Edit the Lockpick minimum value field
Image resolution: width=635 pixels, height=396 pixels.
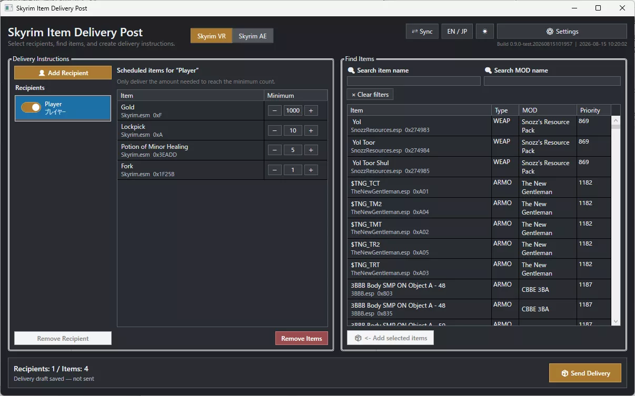coord(293,130)
